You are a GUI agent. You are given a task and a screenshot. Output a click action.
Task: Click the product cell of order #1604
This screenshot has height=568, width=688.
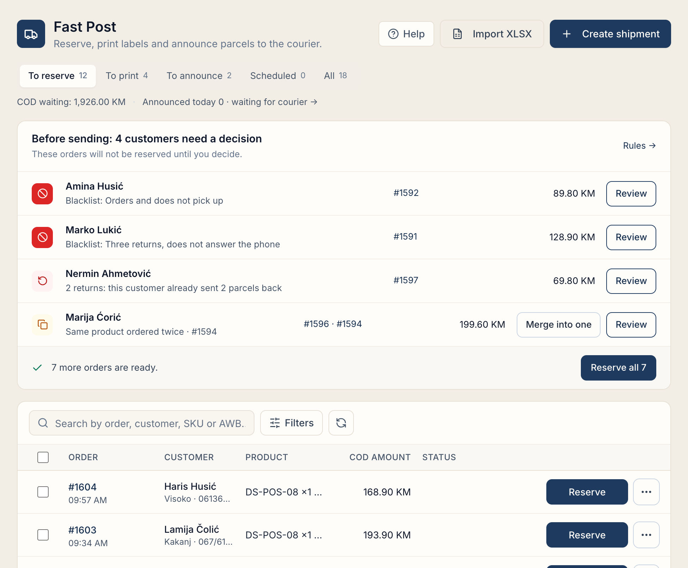click(x=284, y=492)
